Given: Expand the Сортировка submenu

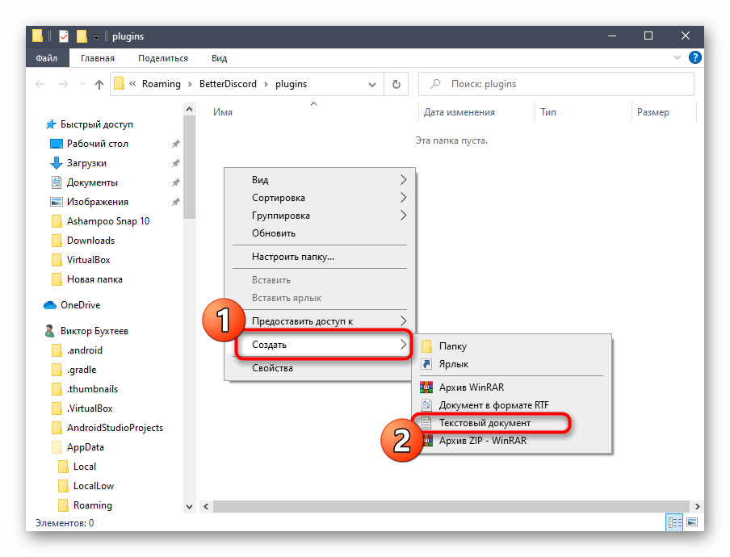Looking at the screenshot, I should click(x=403, y=198).
